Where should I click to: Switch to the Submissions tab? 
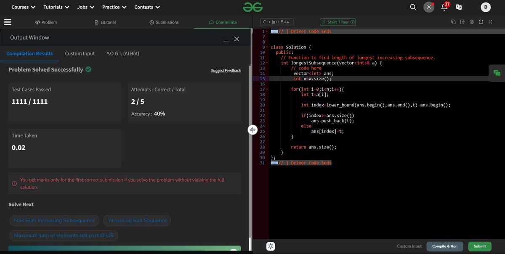point(164,22)
